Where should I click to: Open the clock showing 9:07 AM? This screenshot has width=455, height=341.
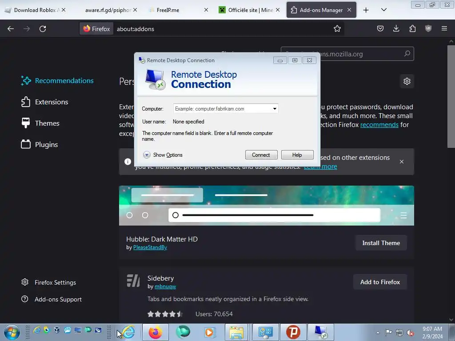(x=432, y=333)
